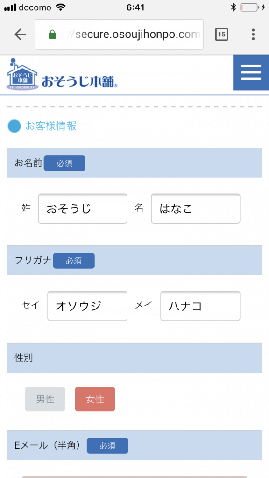Tap the URL address bar
This screenshot has width=269, height=478.
coord(119,35)
